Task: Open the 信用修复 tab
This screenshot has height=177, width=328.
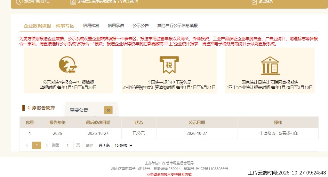Action: pos(91,26)
